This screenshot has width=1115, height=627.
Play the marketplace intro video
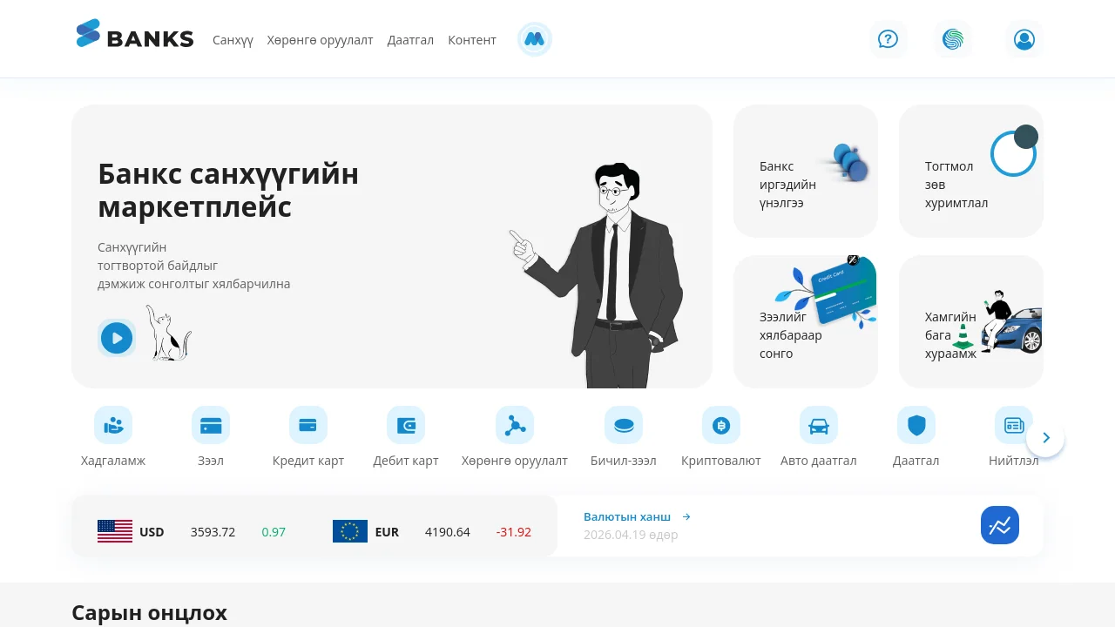tap(117, 338)
